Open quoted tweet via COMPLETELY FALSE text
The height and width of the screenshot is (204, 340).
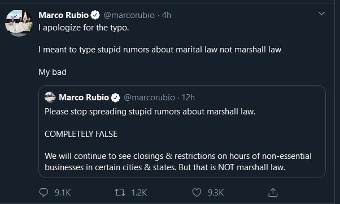click(81, 134)
